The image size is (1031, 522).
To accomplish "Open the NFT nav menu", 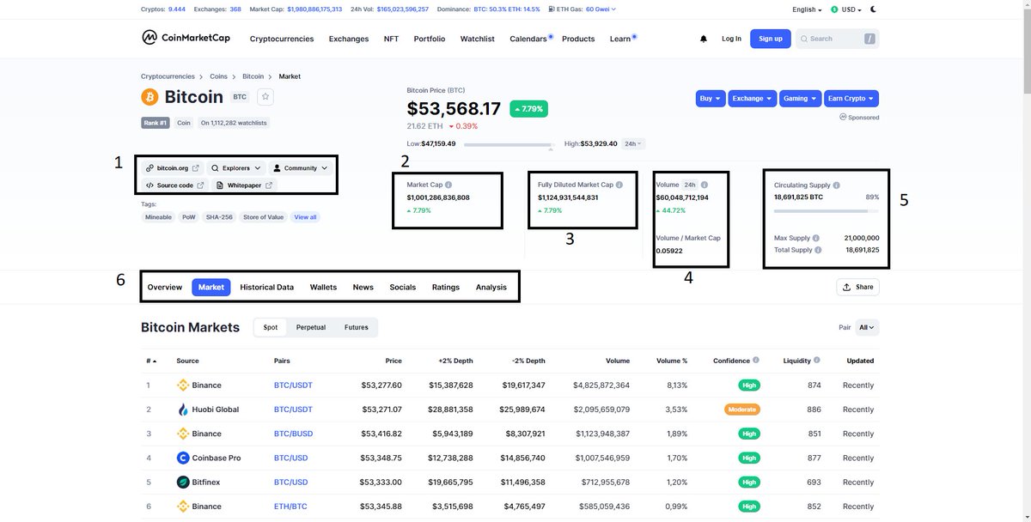I will (x=391, y=39).
